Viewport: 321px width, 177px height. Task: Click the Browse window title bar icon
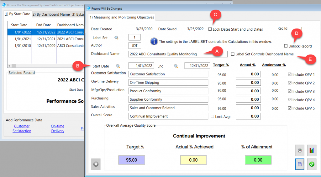tap(4, 5)
